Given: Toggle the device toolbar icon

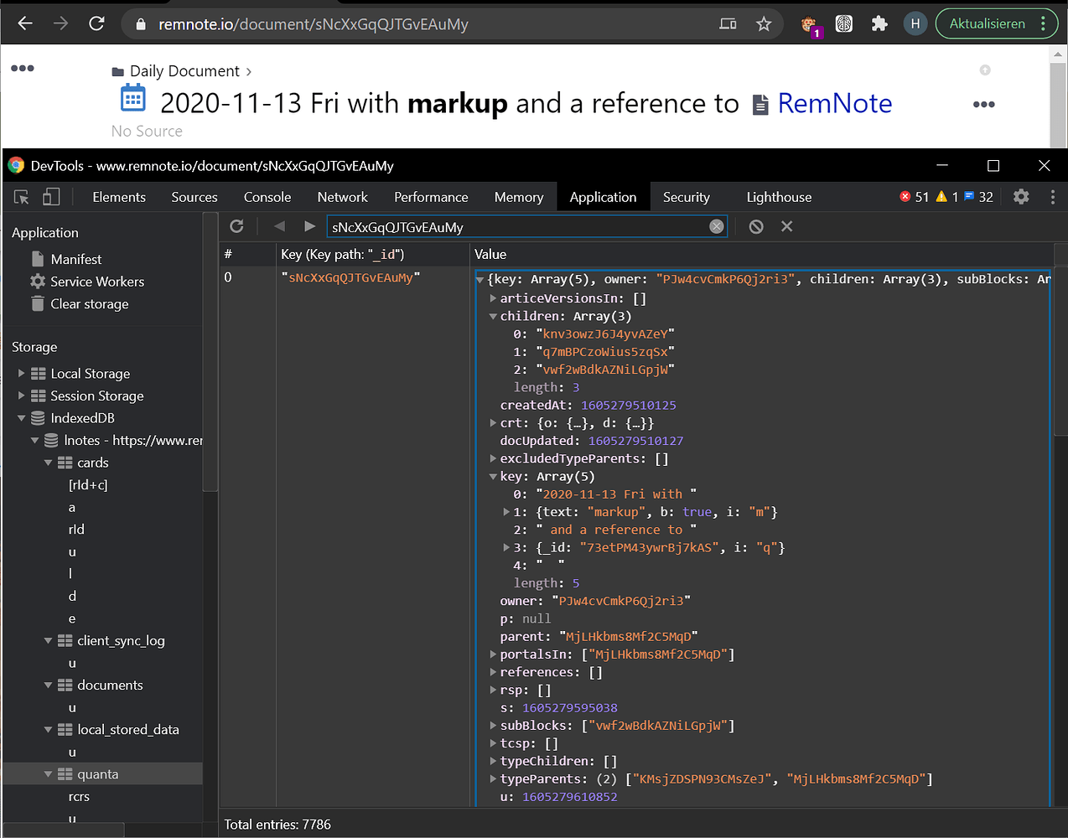Looking at the screenshot, I should coord(51,197).
